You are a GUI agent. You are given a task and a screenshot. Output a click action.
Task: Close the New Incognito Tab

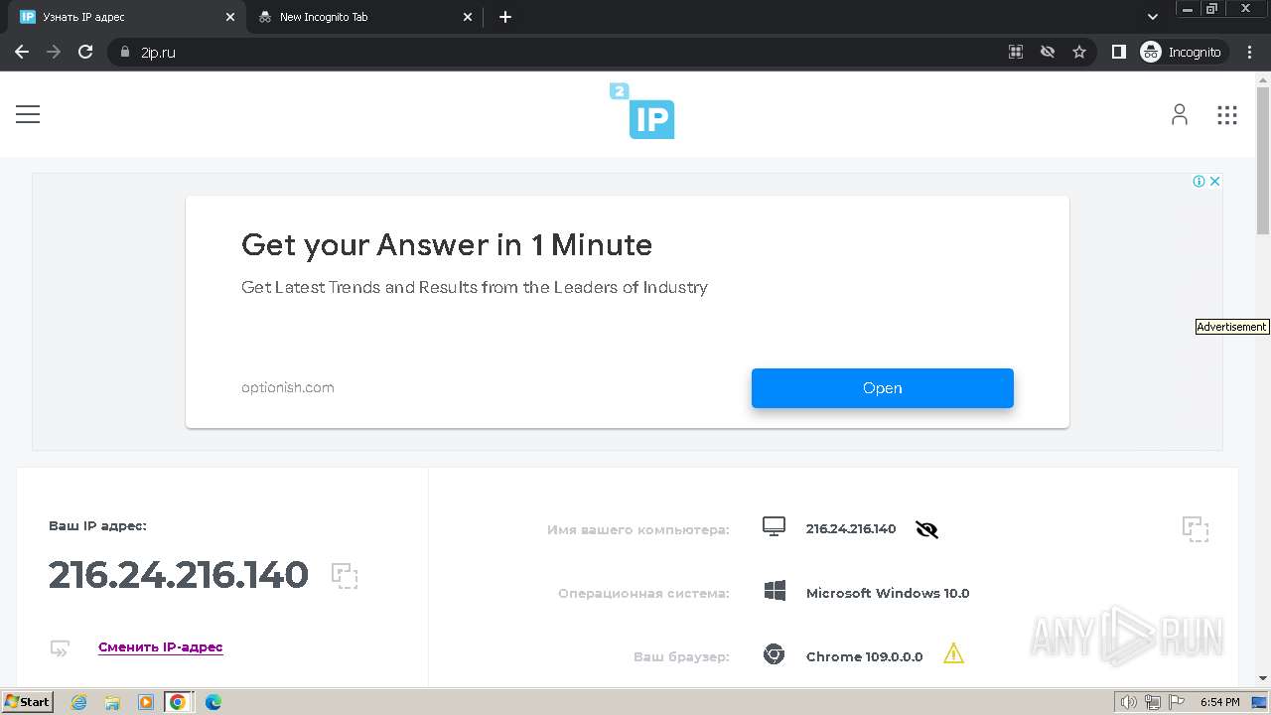[x=469, y=17]
